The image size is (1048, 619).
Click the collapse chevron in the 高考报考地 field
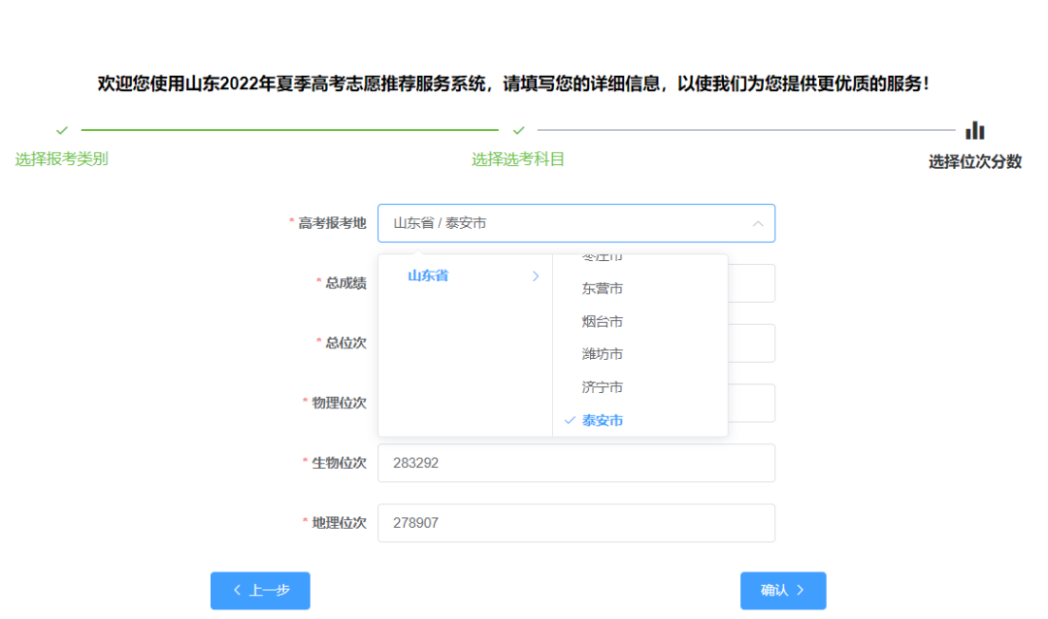[759, 223]
